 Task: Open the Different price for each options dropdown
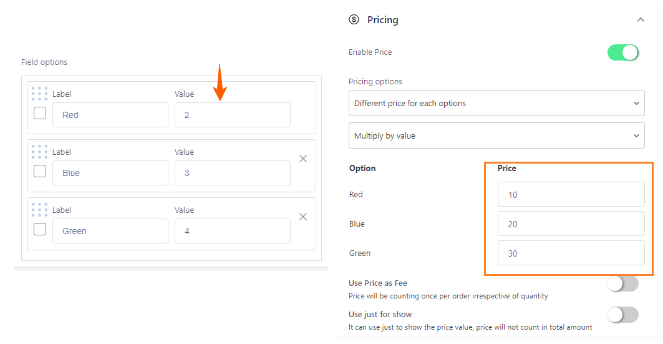496,103
